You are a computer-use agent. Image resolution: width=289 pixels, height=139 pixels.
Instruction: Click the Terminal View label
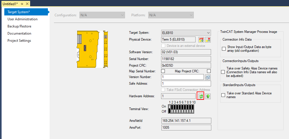point(139,109)
